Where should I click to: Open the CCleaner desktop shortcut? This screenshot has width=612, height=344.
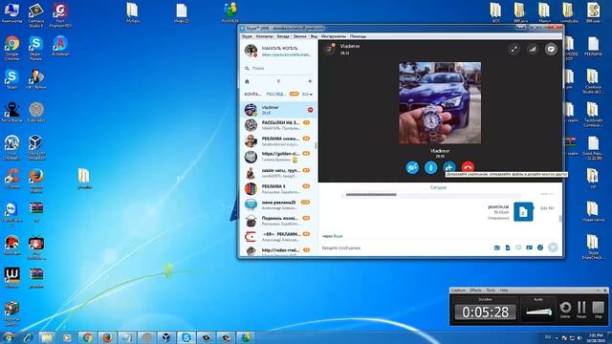[12, 179]
